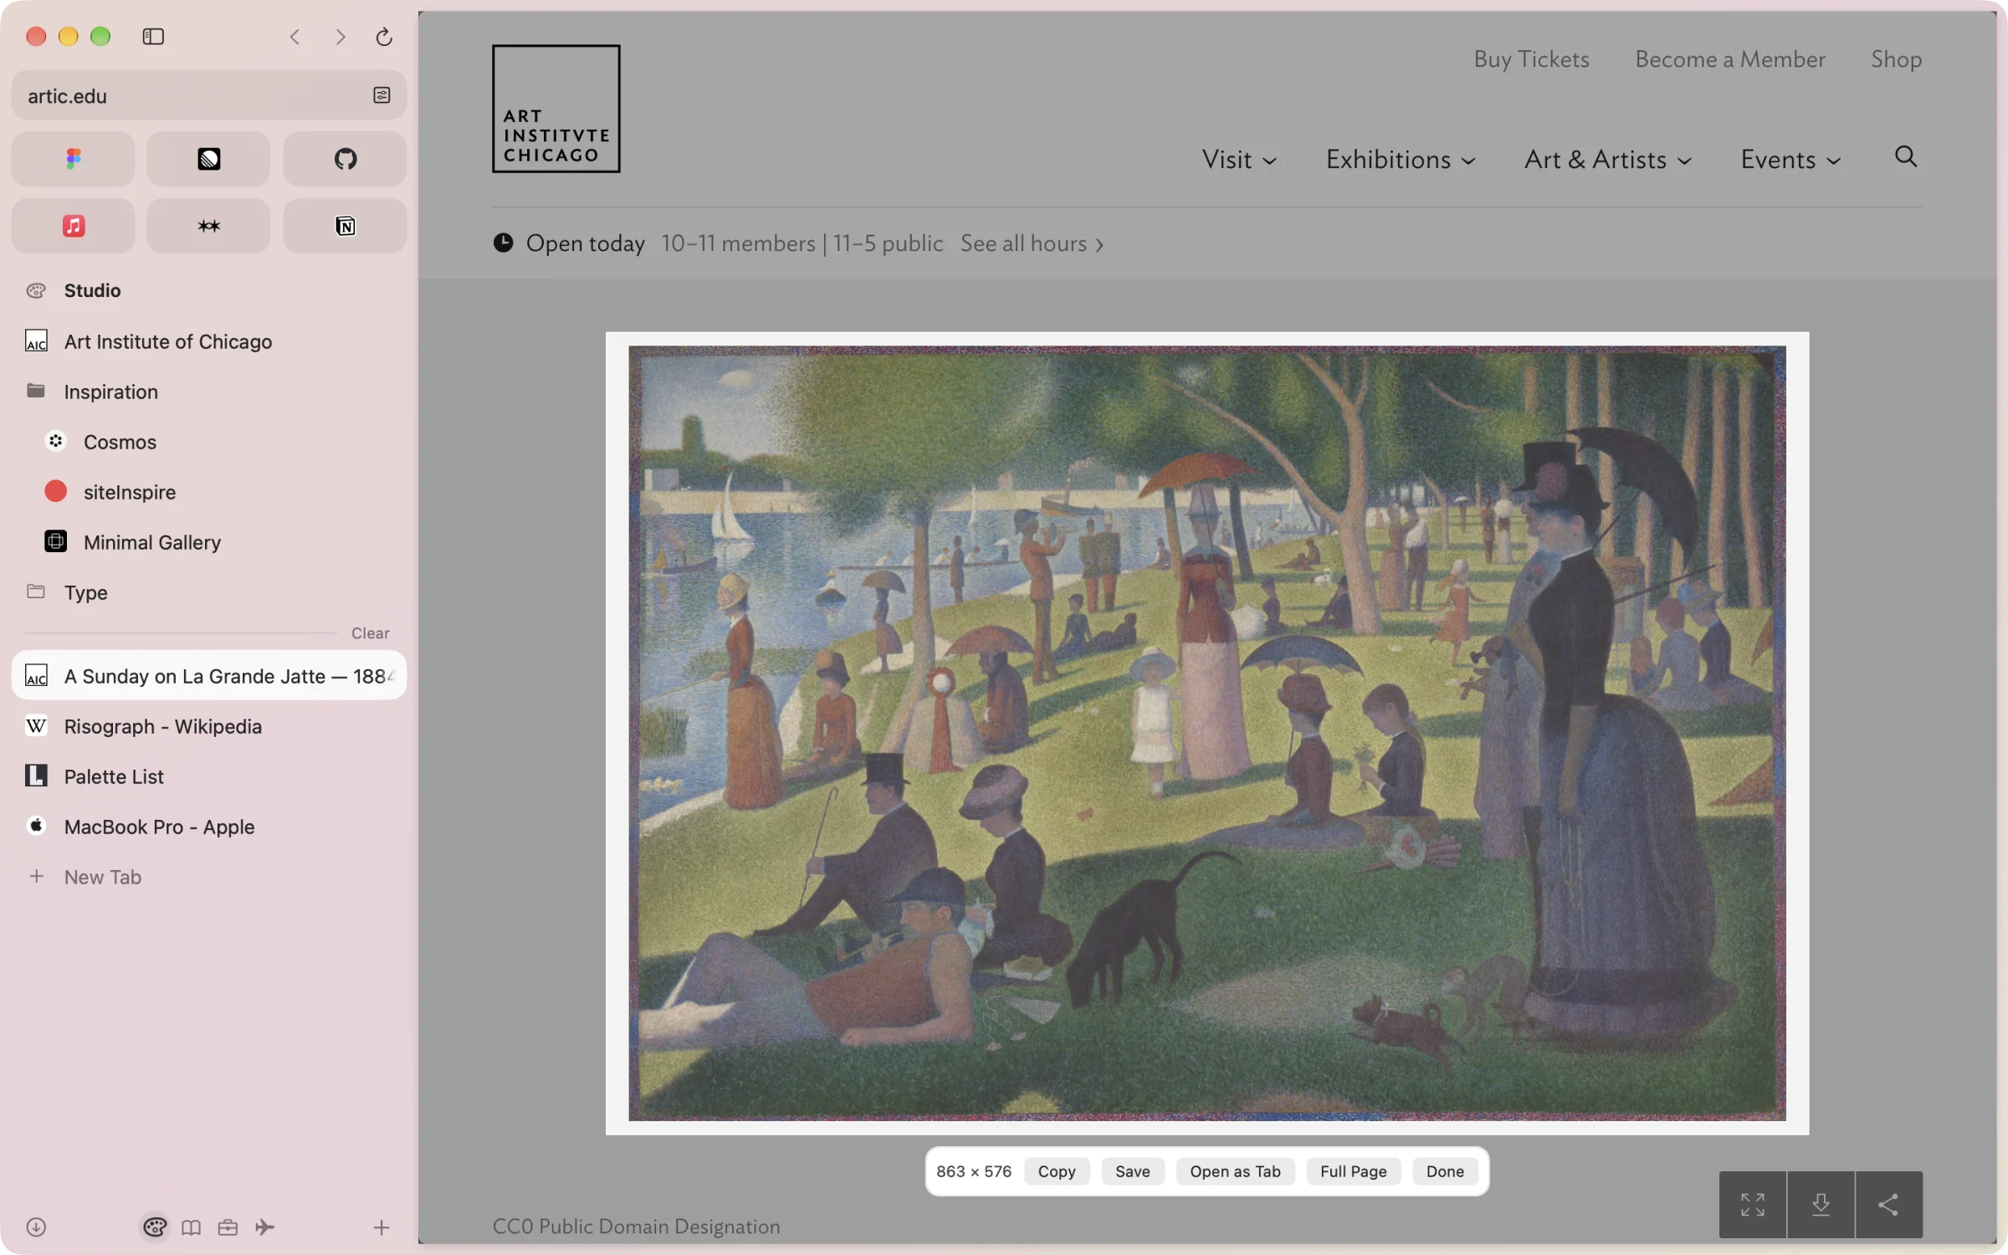The height and width of the screenshot is (1255, 2008).
Task: Expand the Exhibitions dropdown menu
Action: tap(1400, 160)
